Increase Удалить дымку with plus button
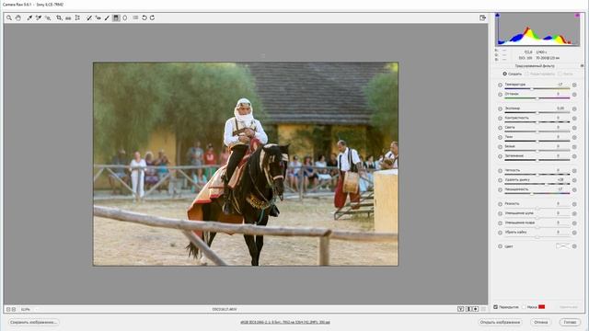 click(574, 180)
